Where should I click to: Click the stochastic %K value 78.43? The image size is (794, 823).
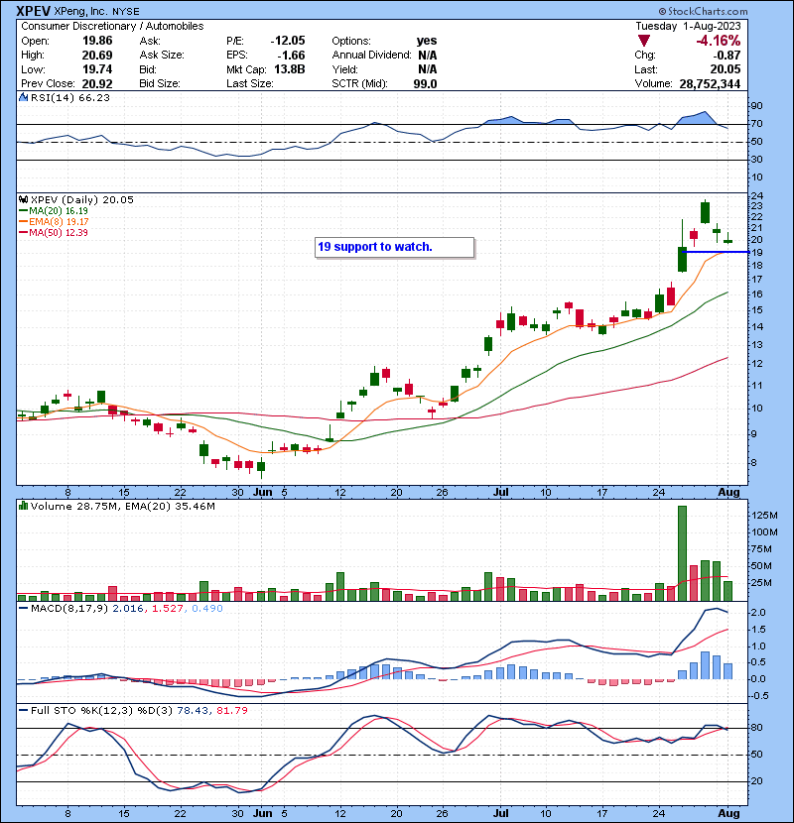pyautogui.click(x=192, y=711)
